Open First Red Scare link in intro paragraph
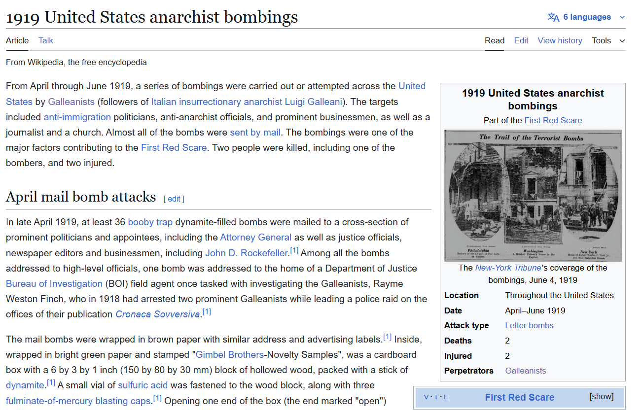Screen dimensions: 644x412 174,148
